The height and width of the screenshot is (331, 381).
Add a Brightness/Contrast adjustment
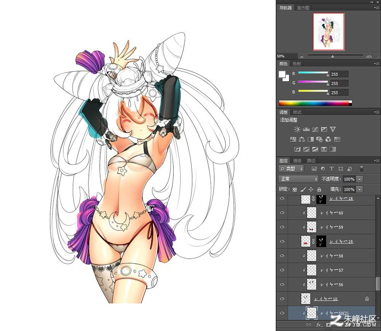pos(297,129)
